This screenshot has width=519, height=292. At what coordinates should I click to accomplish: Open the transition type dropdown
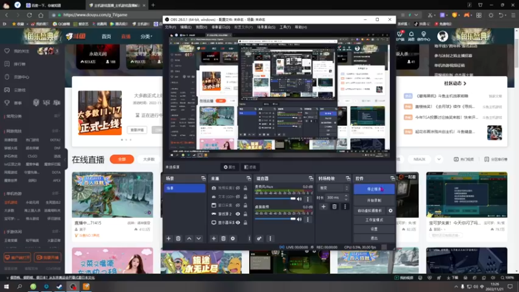(x=333, y=188)
